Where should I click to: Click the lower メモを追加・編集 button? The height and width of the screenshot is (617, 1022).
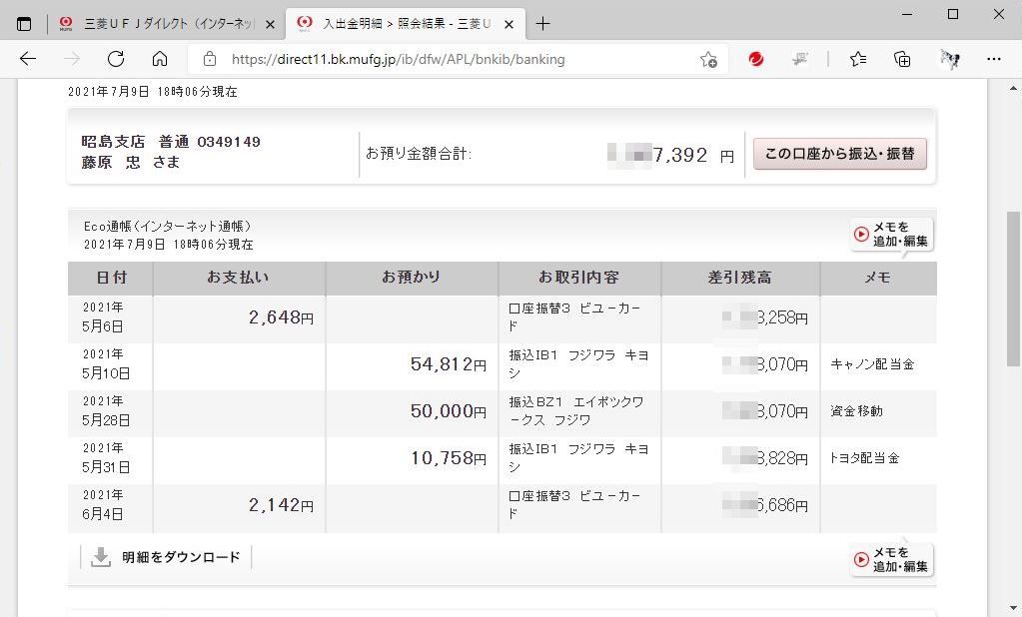click(892, 560)
